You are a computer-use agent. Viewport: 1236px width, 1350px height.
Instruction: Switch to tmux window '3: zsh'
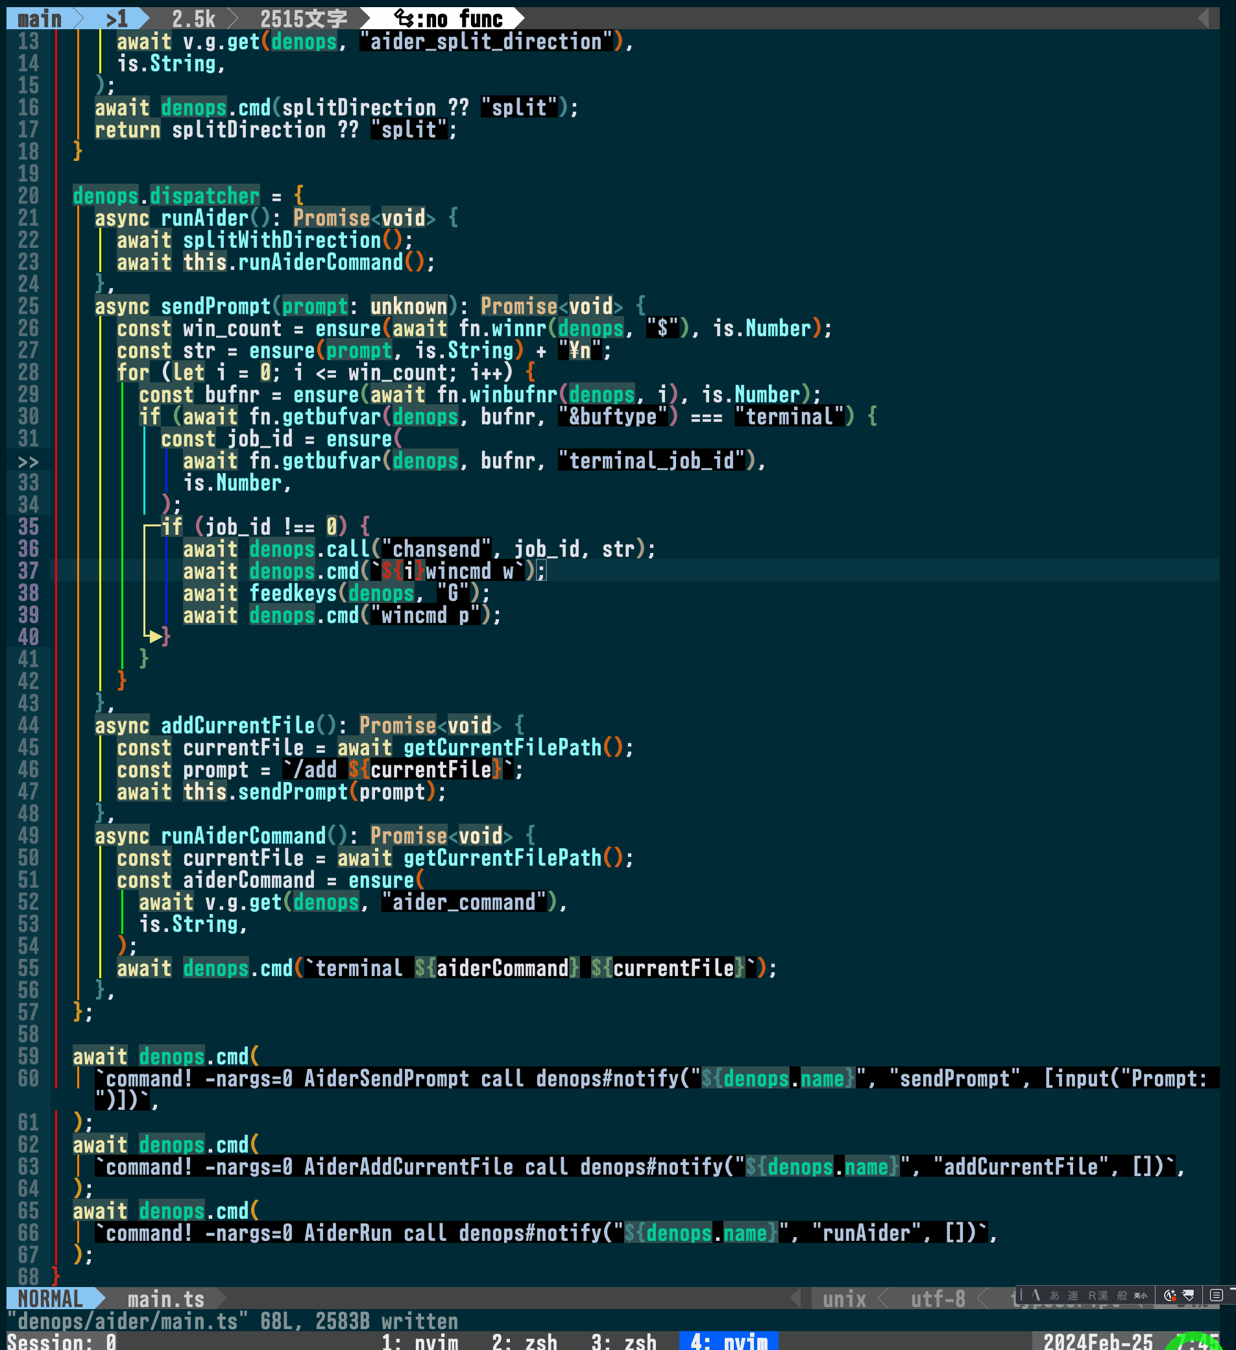[624, 1341]
